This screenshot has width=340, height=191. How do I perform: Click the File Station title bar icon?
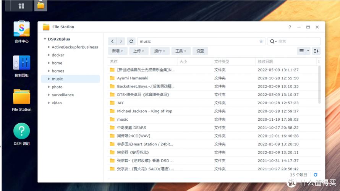(46, 27)
